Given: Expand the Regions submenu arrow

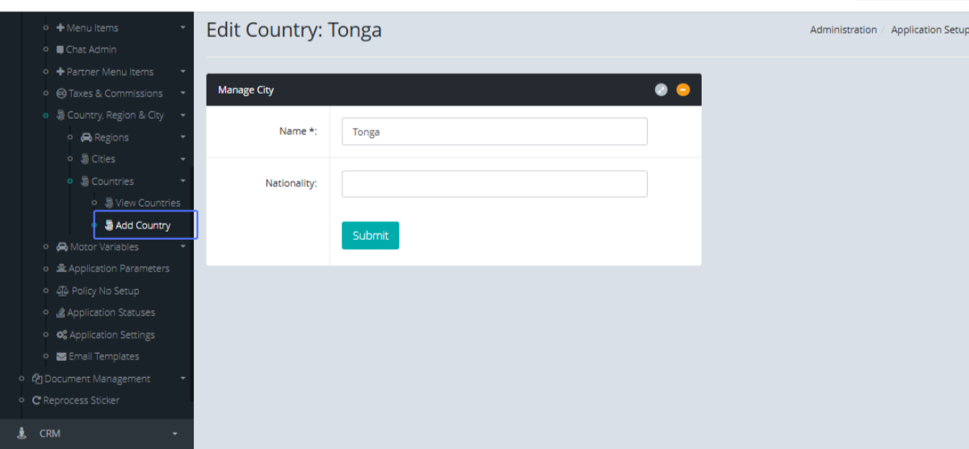Looking at the screenshot, I should click(183, 137).
